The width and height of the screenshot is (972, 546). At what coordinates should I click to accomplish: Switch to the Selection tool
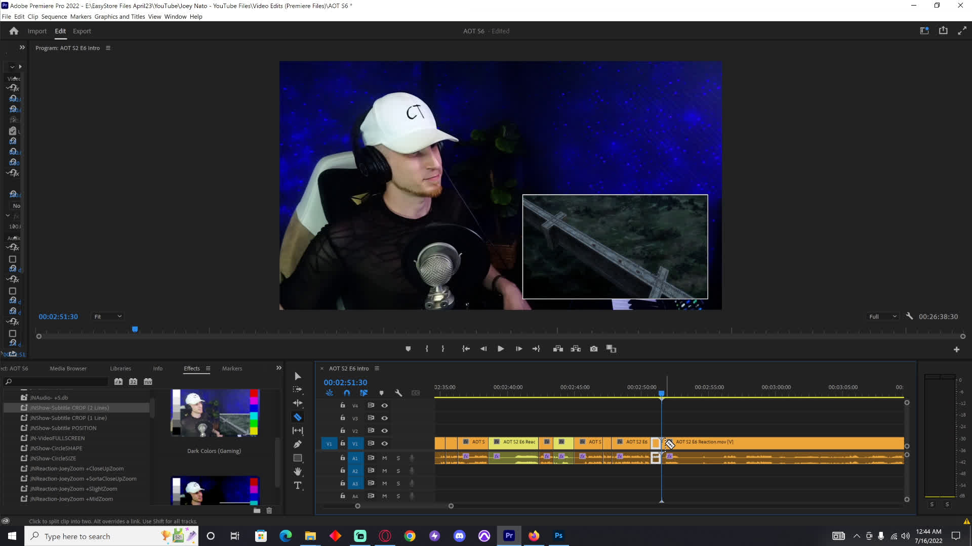pos(298,376)
